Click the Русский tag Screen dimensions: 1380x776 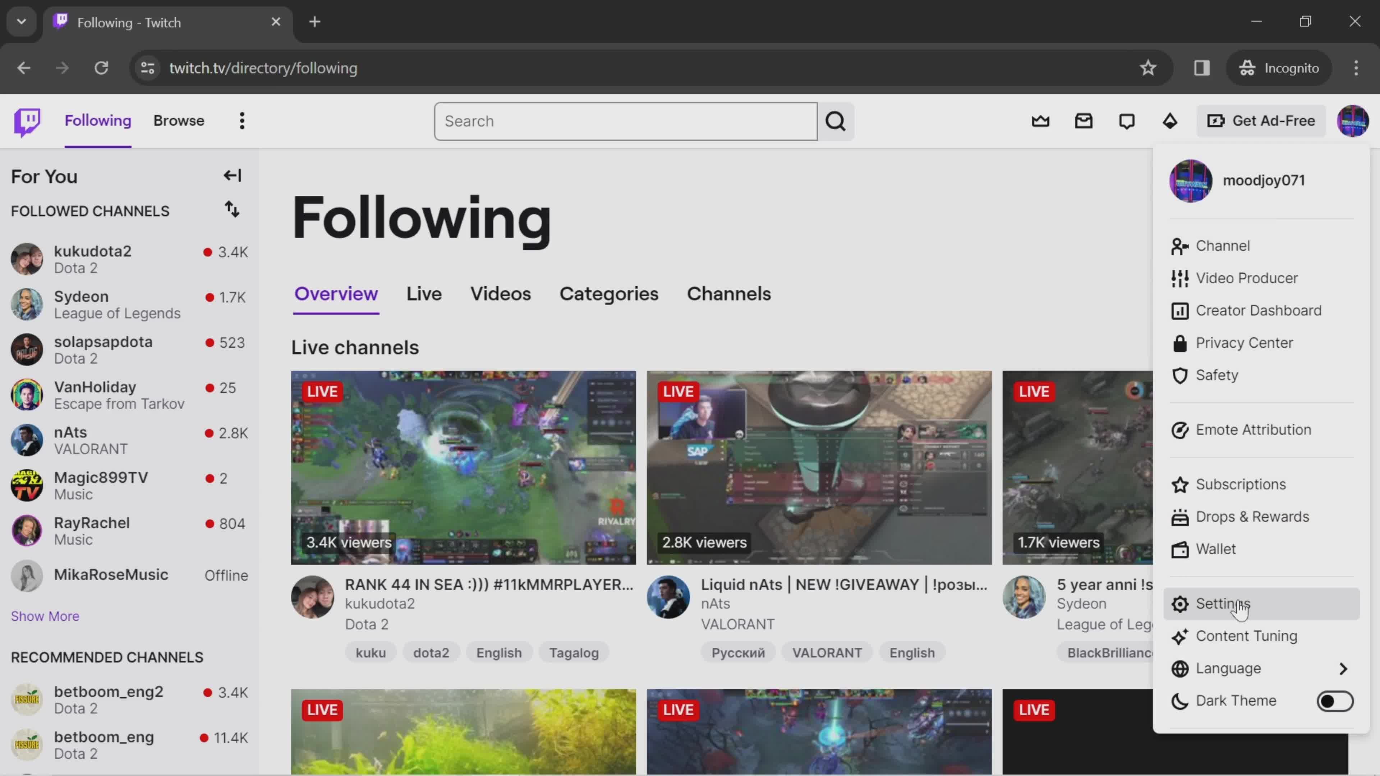(738, 653)
